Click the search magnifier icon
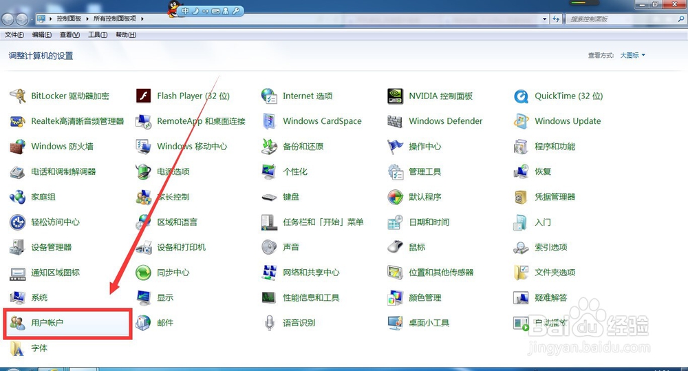Viewport: 688px width, 371px height. [x=680, y=19]
